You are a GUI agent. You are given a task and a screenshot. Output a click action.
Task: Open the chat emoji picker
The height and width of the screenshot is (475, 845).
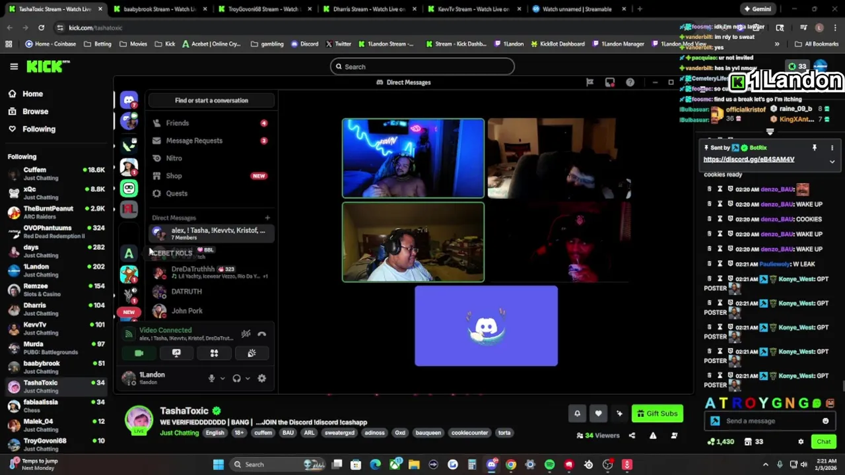[x=825, y=421]
